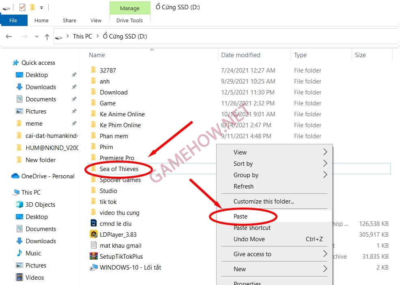This screenshot has width=400, height=285.
Task: Select the Sea of Thieves folder
Action: point(119,169)
